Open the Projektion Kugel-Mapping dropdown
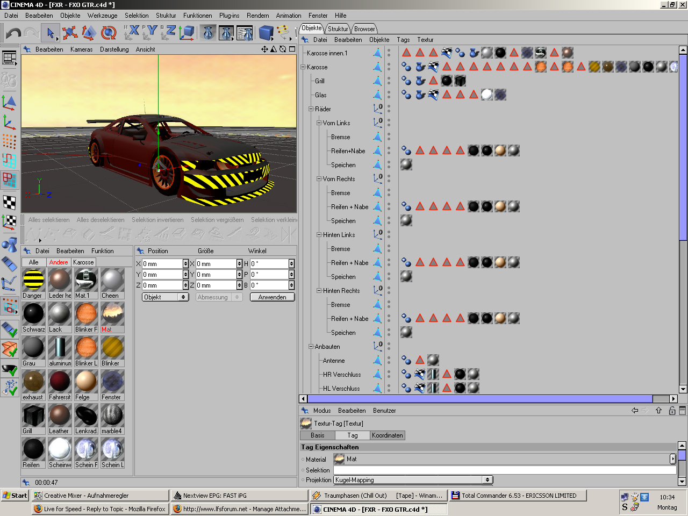Screen dimensions: 688x516 [413, 480]
